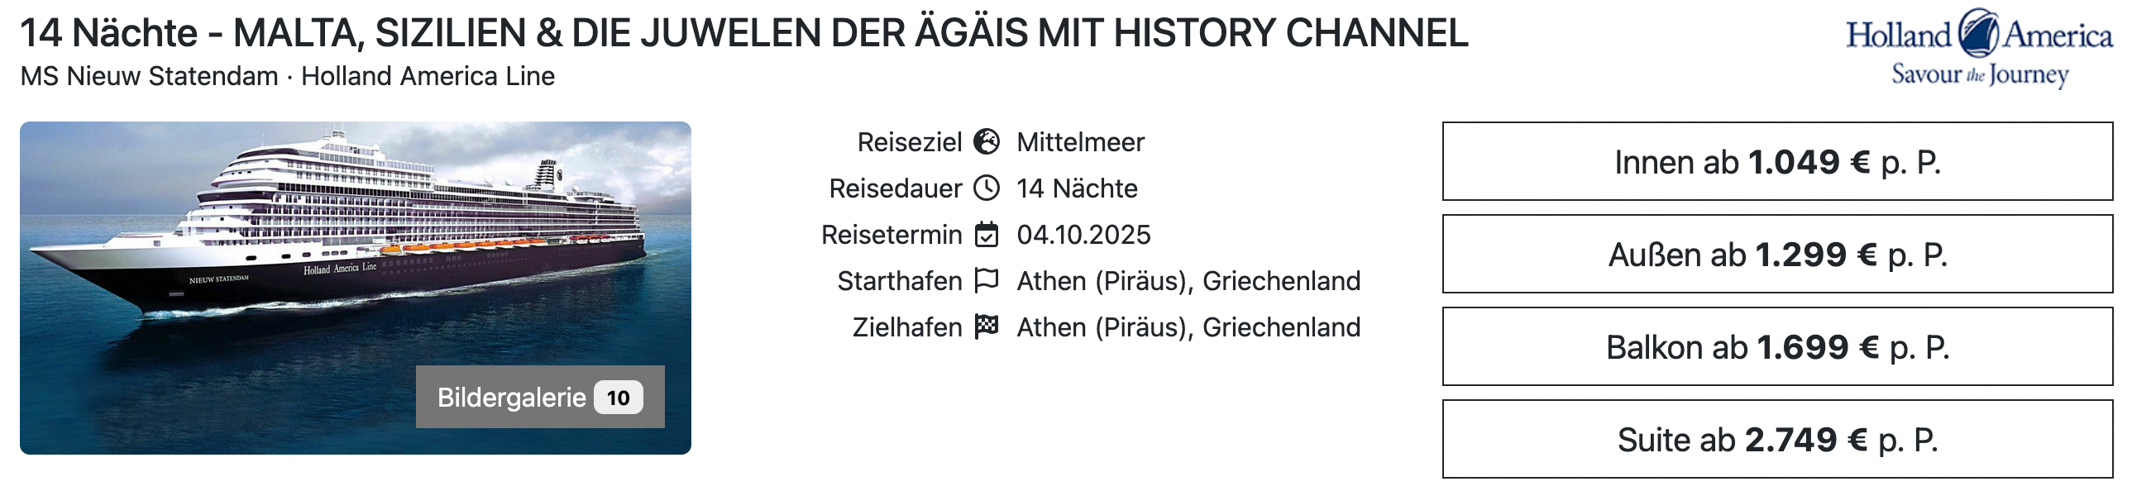Image resolution: width=2132 pixels, height=491 pixels.
Task: Click the Starthafen value Athen (Piräus)
Action: [x=1188, y=281]
